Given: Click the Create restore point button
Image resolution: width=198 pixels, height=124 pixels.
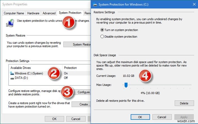Looking at the screenshot, I should 84,104.
